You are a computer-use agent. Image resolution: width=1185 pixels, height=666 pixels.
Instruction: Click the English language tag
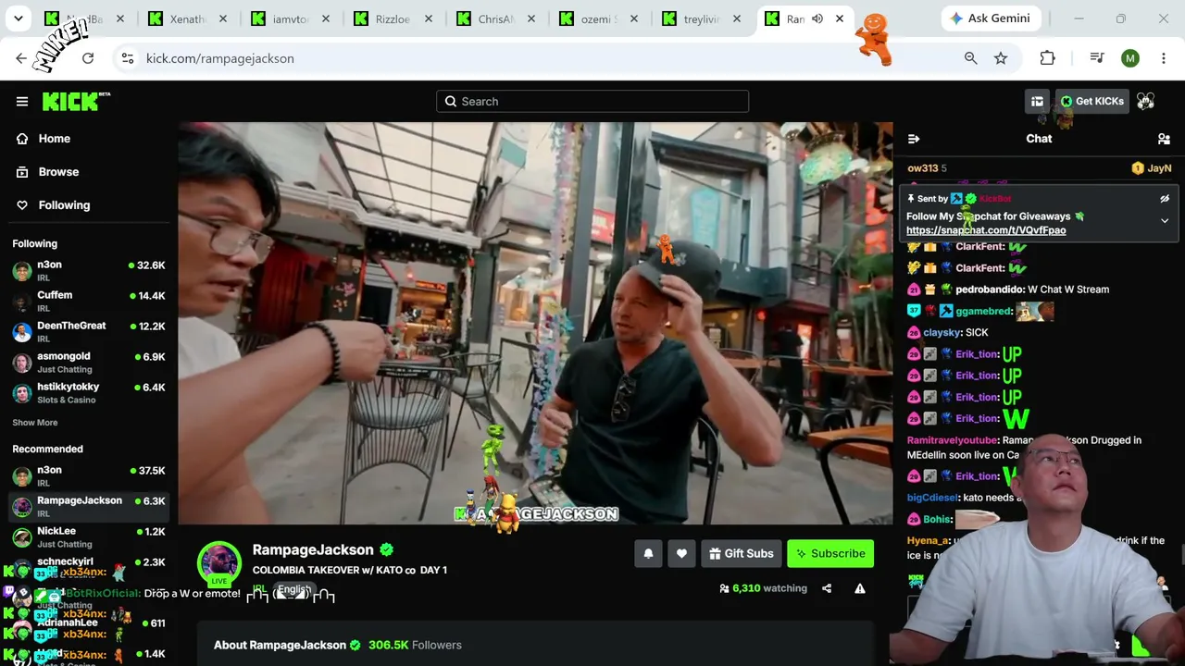293,590
